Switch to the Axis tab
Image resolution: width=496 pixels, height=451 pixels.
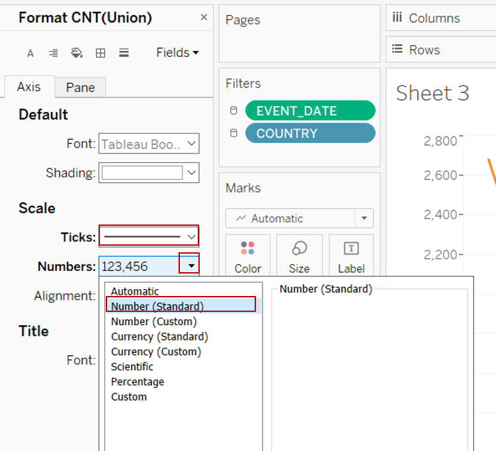coord(29,87)
